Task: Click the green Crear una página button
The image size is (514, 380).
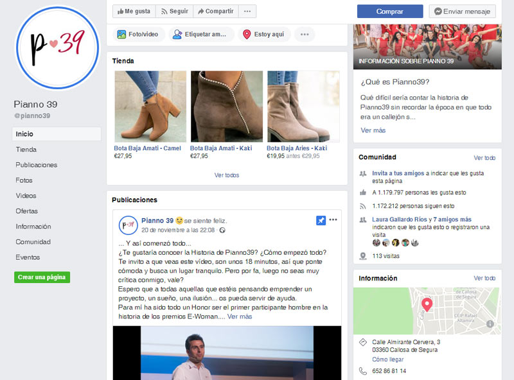Action: [42, 277]
